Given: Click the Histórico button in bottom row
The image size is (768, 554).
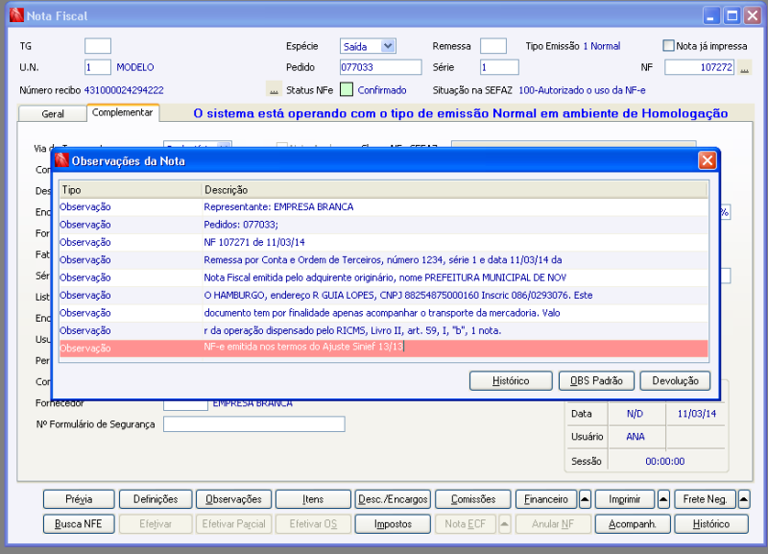Looking at the screenshot, I should (711, 524).
